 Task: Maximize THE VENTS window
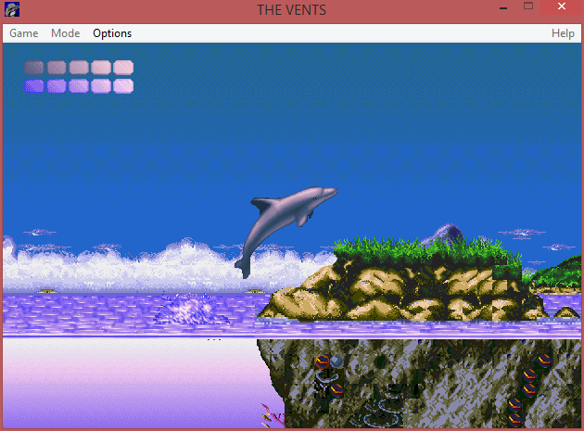[x=528, y=6]
